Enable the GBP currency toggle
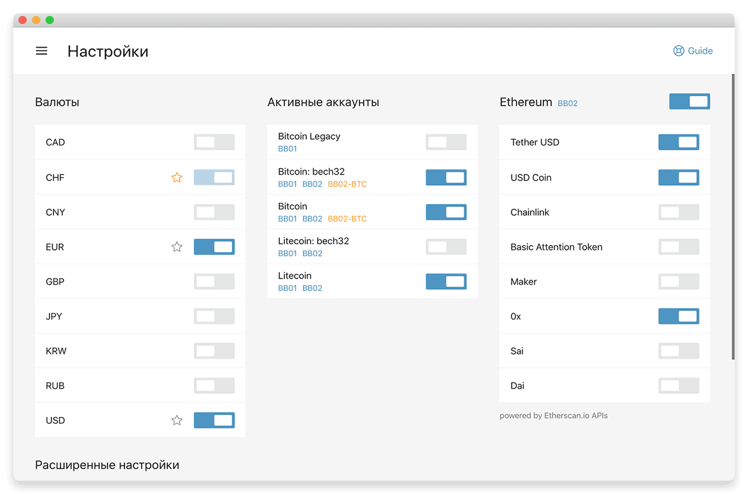The image size is (748, 494). pyautogui.click(x=214, y=281)
